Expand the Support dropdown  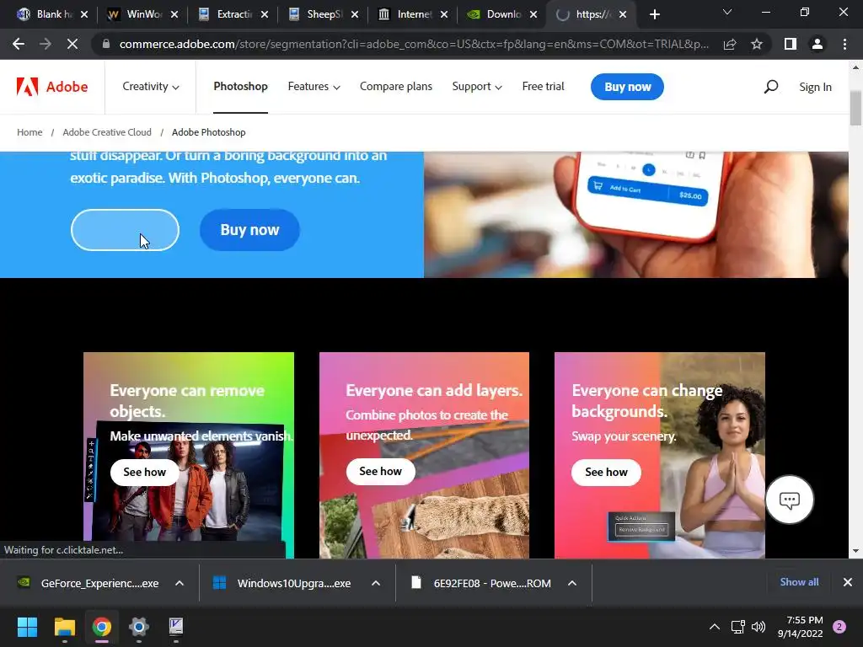tap(477, 87)
